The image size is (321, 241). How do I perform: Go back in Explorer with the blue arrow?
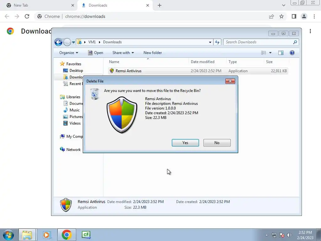[x=58, y=42]
